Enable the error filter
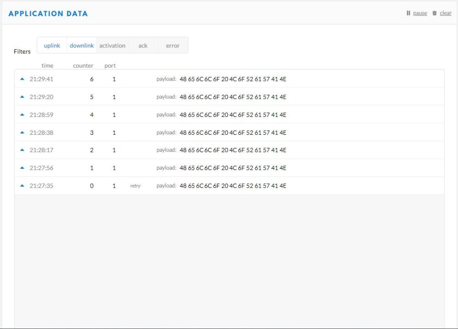Viewport: 458px width, 329px height. [x=173, y=46]
